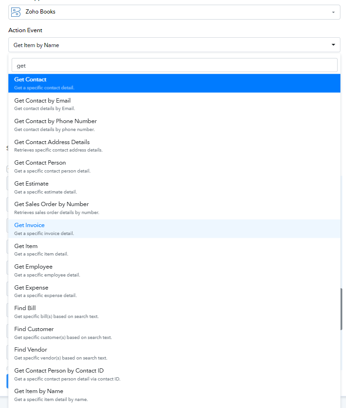The image size is (346, 408).
Task: Pick the Find Vendor action
Action: pyautogui.click(x=174, y=353)
